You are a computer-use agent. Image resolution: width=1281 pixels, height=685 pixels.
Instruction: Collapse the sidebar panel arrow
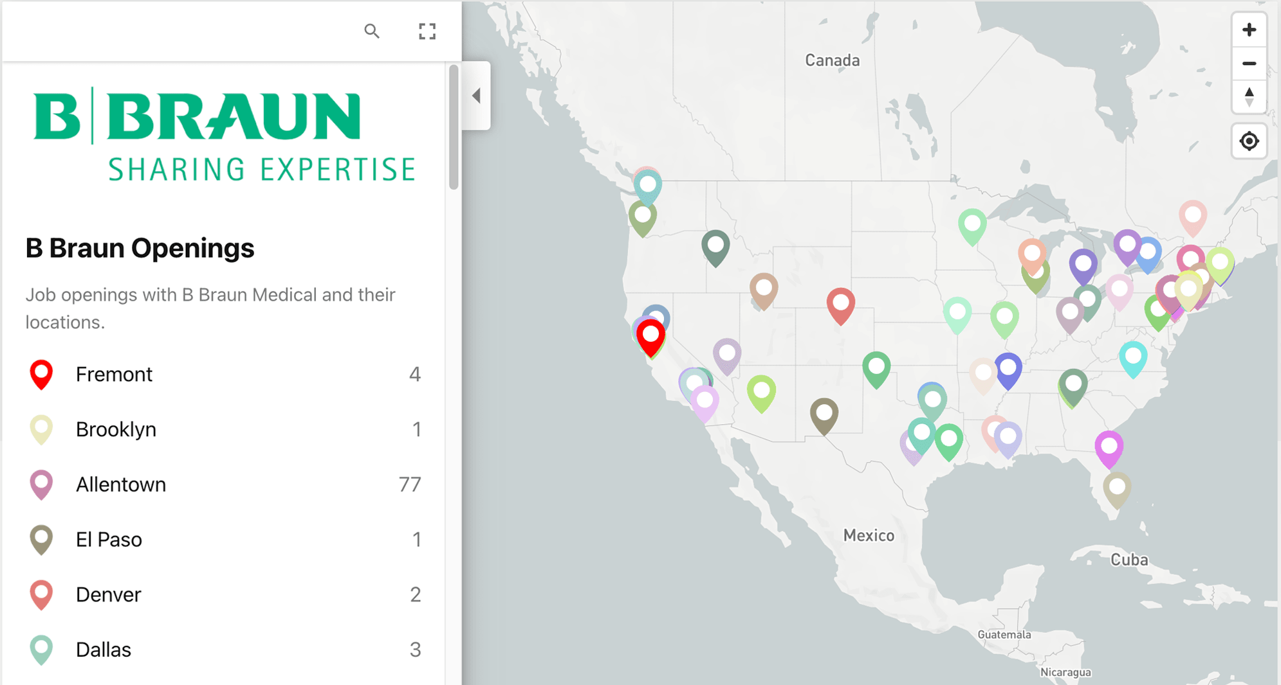coord(476,96)
